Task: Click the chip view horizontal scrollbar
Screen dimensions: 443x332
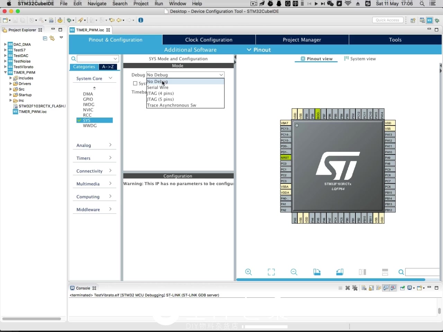Action: (331, 279)
